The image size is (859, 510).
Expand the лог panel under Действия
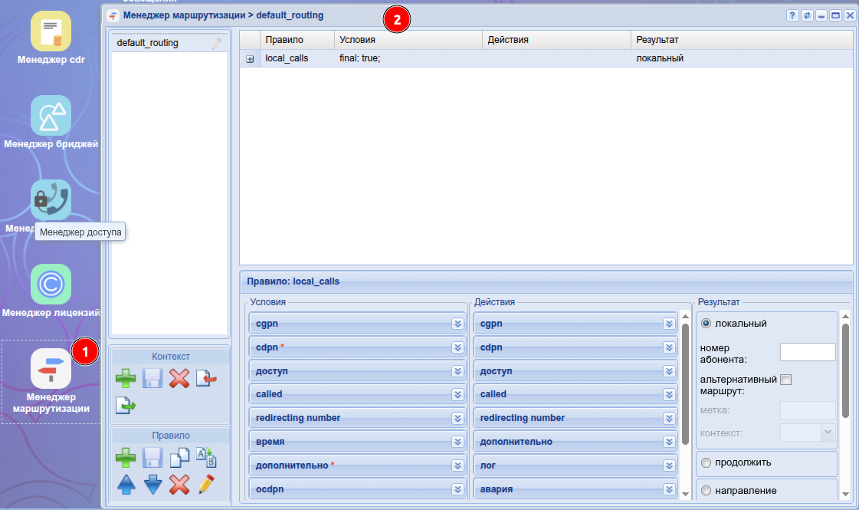pos(669,466)
